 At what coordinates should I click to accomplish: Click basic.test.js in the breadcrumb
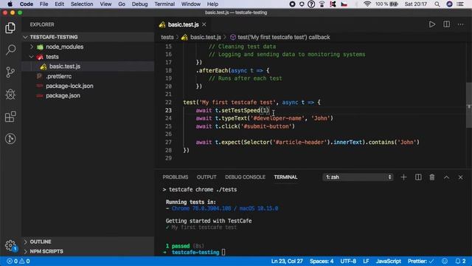(x=206, y=37)
